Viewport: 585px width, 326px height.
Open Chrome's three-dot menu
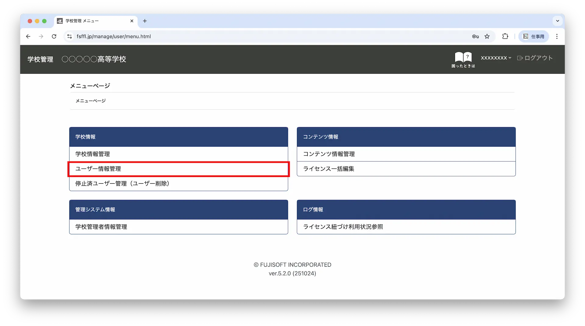557,37
